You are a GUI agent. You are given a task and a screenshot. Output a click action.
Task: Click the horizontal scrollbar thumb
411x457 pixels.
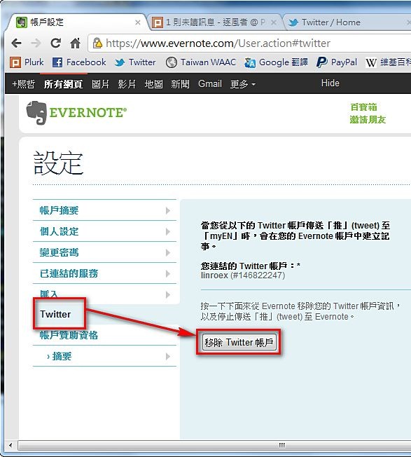pos(214,445)
